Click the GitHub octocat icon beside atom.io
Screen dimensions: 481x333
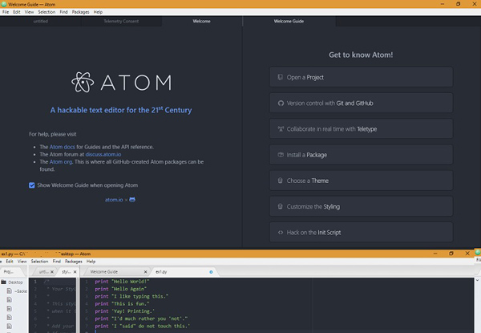point(132,200)
